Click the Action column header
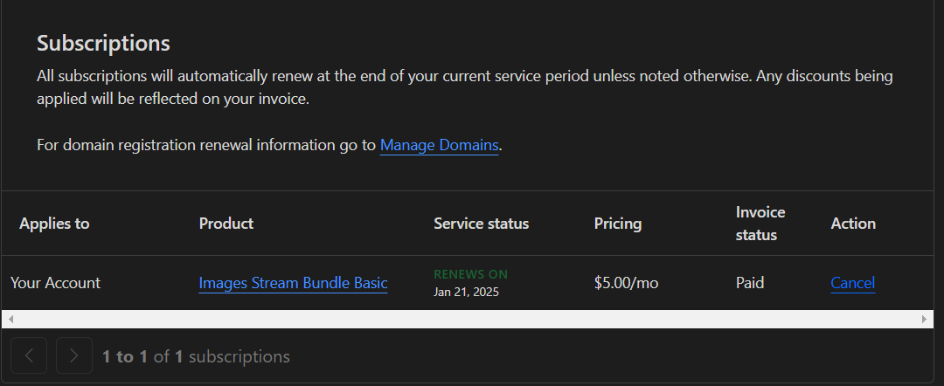The image size is (944, 386). [853, 224]
